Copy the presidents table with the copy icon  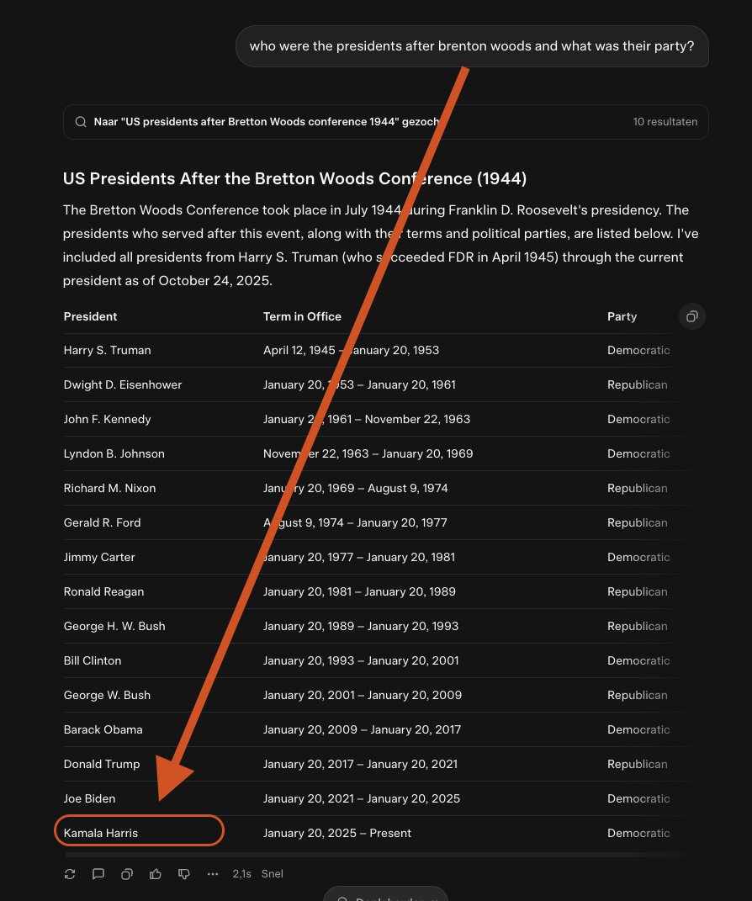691,316
